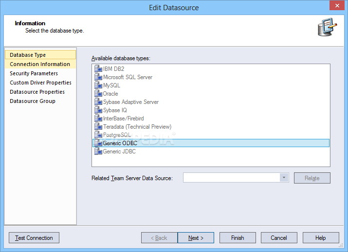Screen dimensions: 348x252
Task: Close the Edit Datasource window
Action: pos(337,5)
